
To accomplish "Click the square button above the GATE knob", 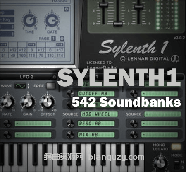I will tap(67, 9).
